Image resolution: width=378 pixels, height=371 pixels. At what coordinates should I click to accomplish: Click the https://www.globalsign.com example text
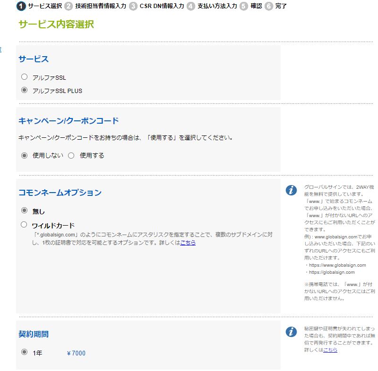pos(337,265)
